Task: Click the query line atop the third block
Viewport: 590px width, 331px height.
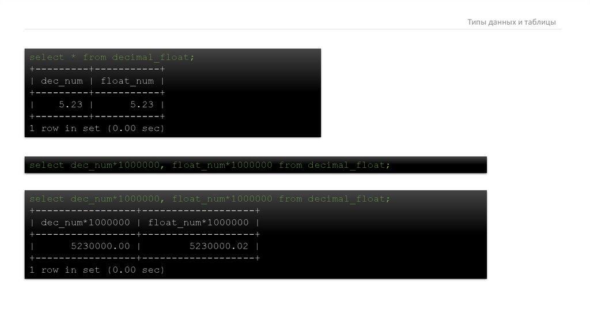Action: [x=210, y=199]
